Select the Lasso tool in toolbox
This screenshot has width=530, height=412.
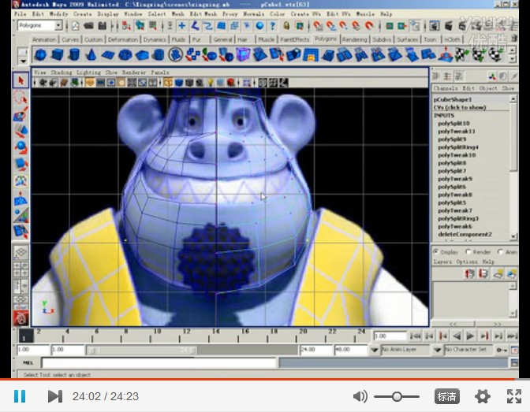(x=21, y=97)
